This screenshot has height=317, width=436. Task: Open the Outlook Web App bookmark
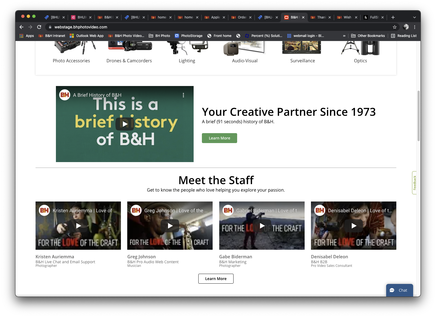pos(87,36)
